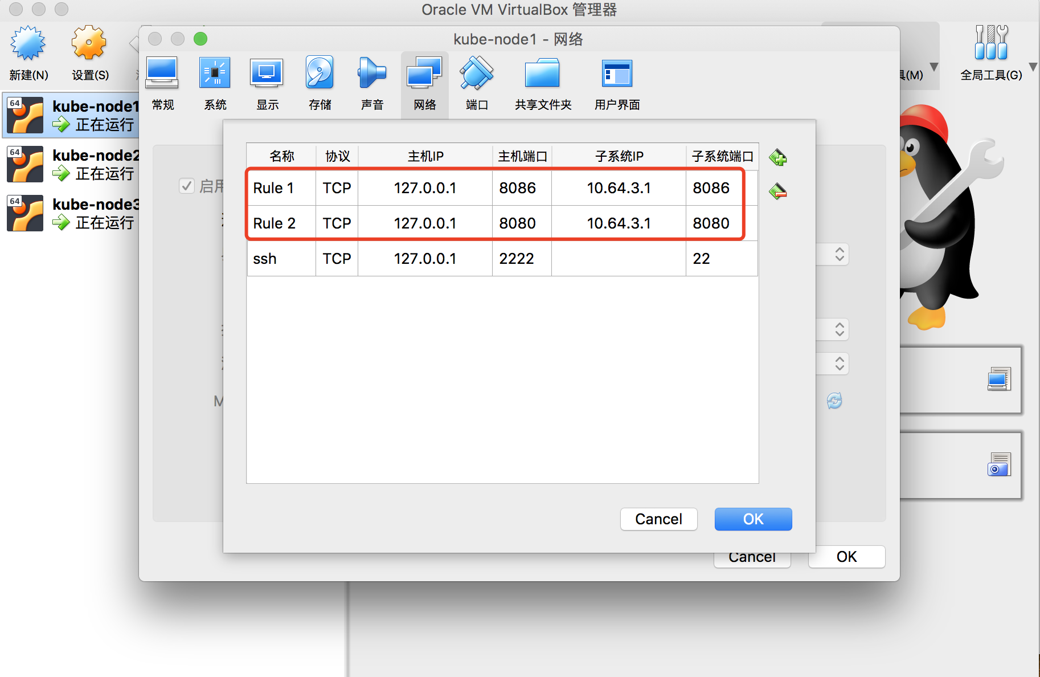Click Rule 2 guest IP 10.64.3.1
Image resolution: width=1040 pixels, height=677 pixels.
pos(619,223)
